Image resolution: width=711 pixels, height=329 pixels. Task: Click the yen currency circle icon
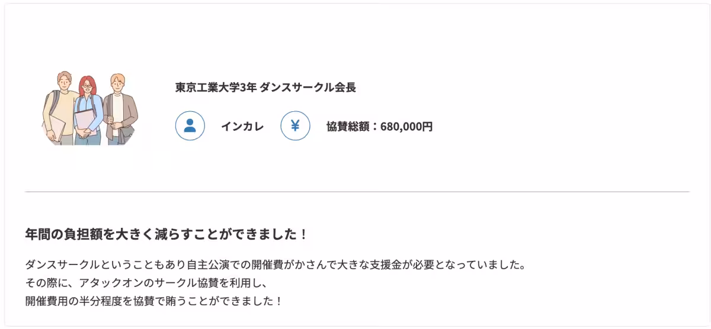[x=295, y=126]
